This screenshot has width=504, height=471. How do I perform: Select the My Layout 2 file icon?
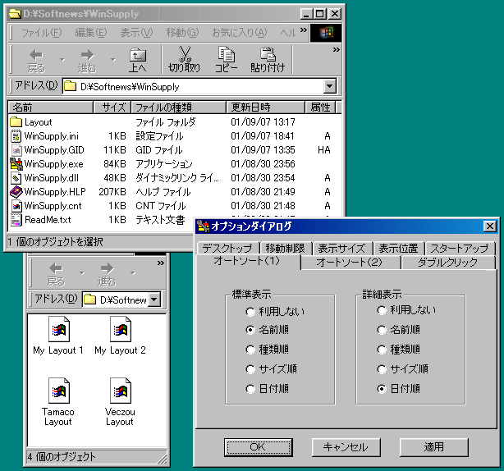click(x=121, y=329)
